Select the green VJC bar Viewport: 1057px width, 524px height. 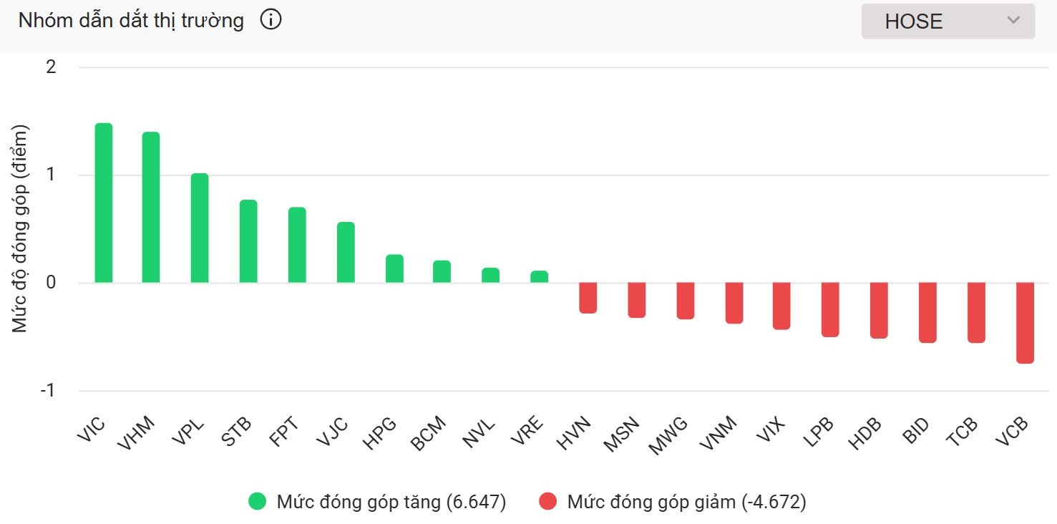pyautogui.click(x=346, y=253)
